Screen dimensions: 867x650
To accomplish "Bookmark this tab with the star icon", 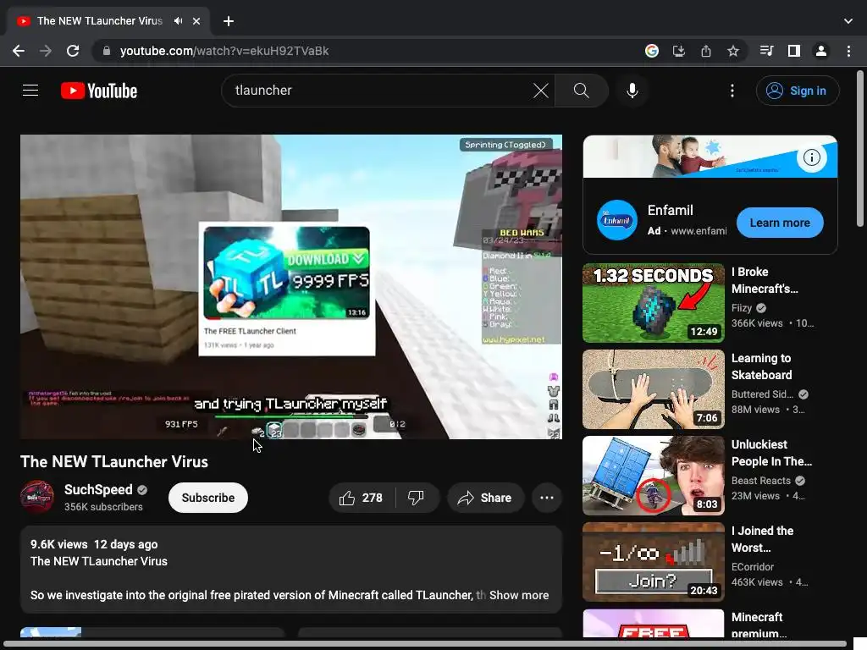I will pyautogui.click(x=733, y=51).
